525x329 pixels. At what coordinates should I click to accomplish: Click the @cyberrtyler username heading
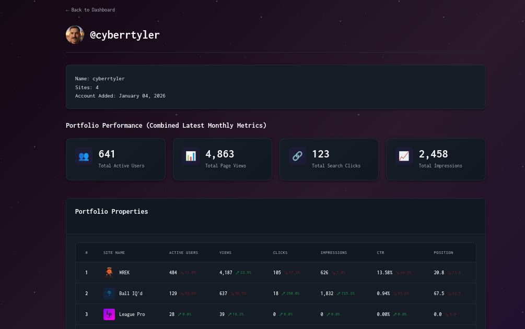pos(125,35)
